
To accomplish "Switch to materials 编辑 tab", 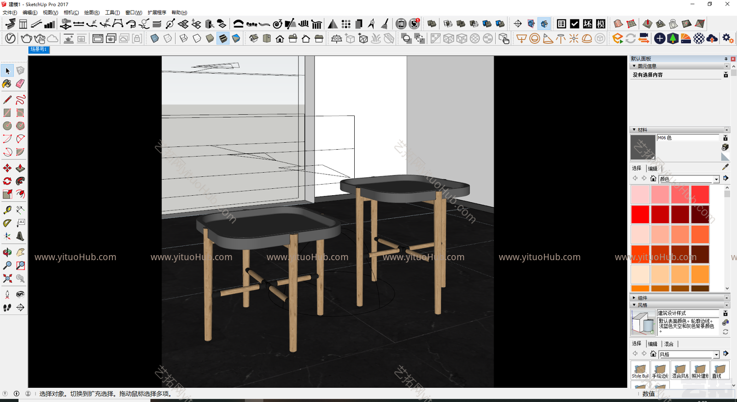I will pos(653,169).
